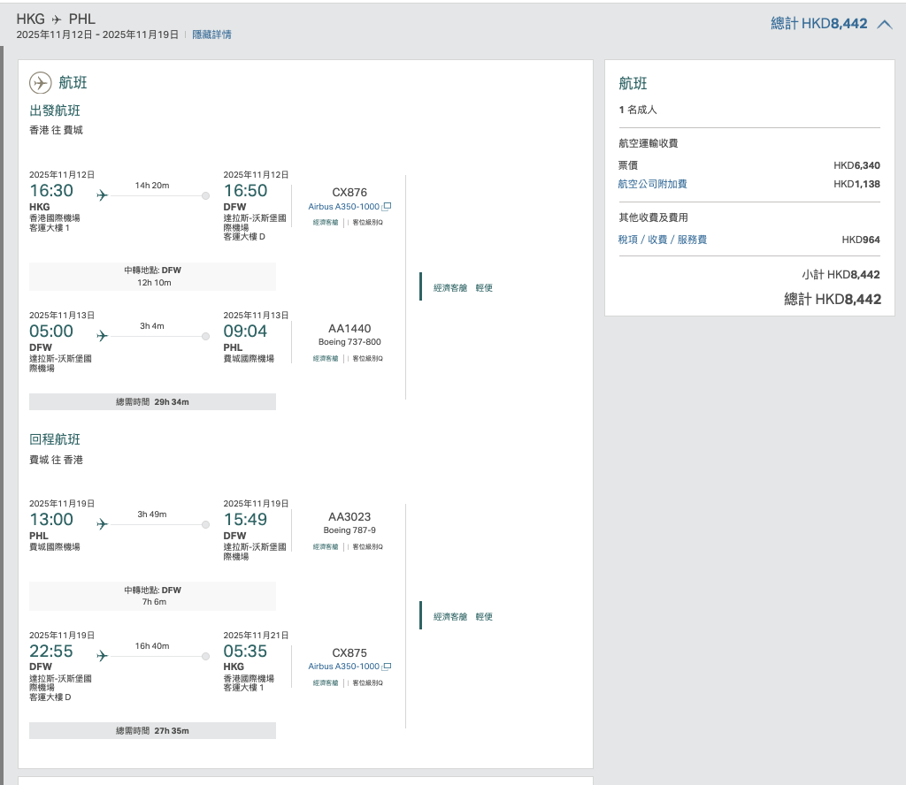Open the CX876 Airbus A350-1000 aircraft link
The height and width of the screenshot is (785, 906).
(x=344, y=207)
